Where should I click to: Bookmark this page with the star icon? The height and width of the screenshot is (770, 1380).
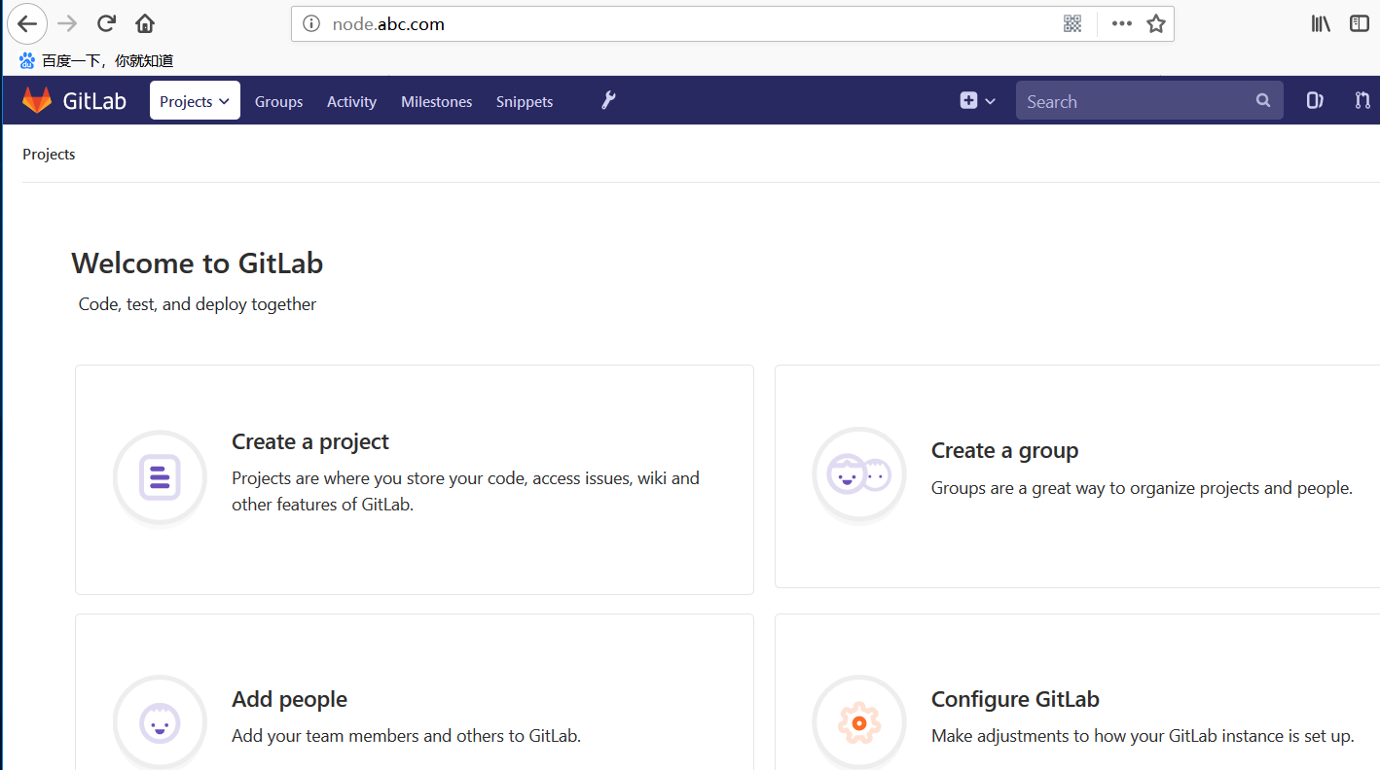1155,24
